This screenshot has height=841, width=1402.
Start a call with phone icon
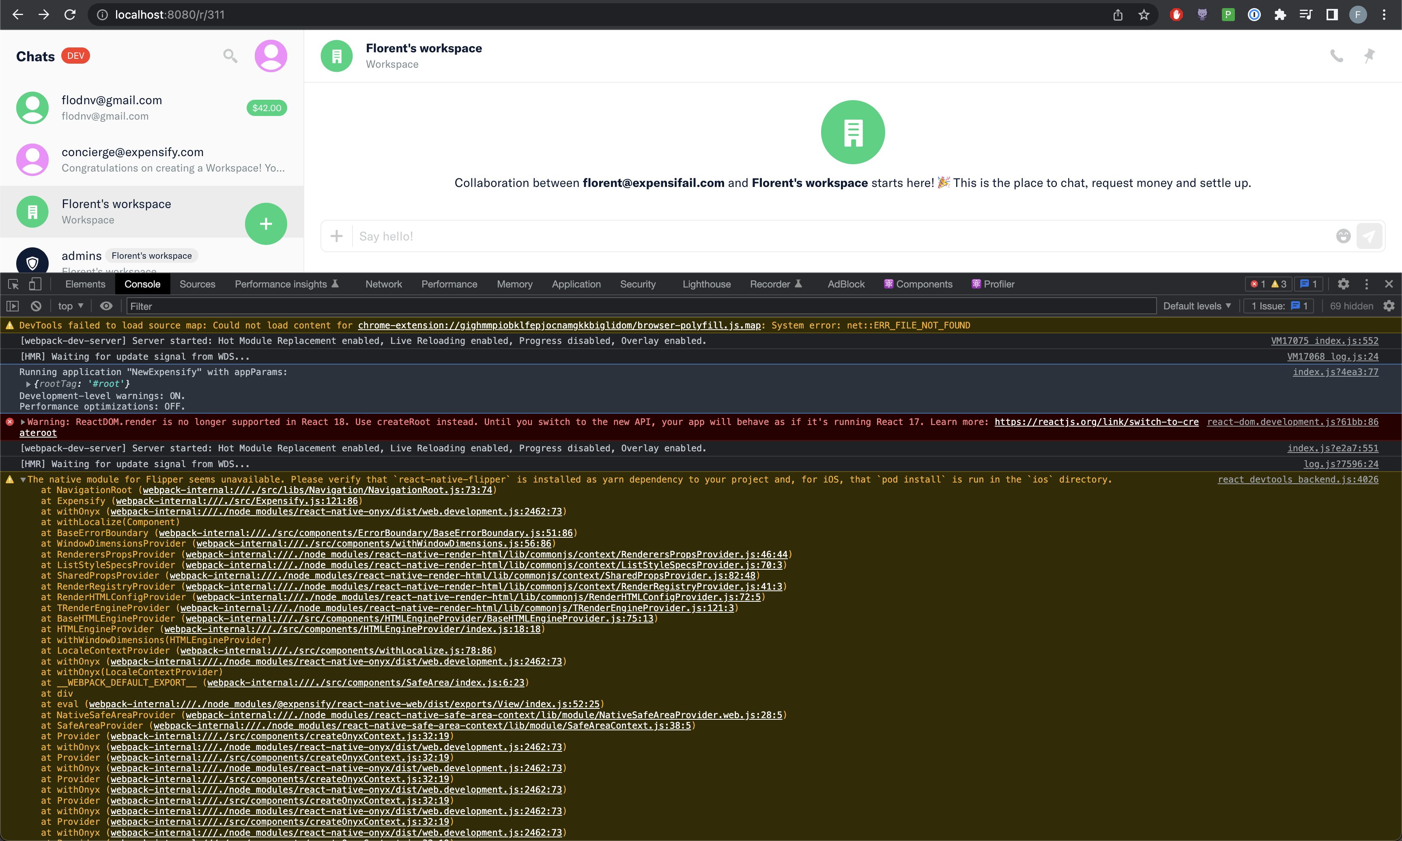click(1336, 56)
